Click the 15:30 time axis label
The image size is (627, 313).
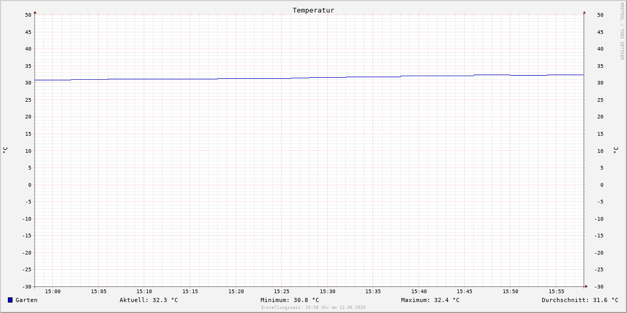[328, 291]
